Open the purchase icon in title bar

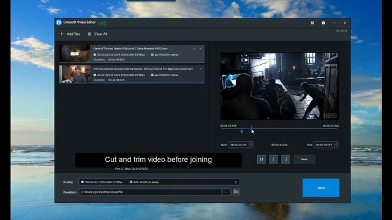pyautogui.click(x=312, y=23)
